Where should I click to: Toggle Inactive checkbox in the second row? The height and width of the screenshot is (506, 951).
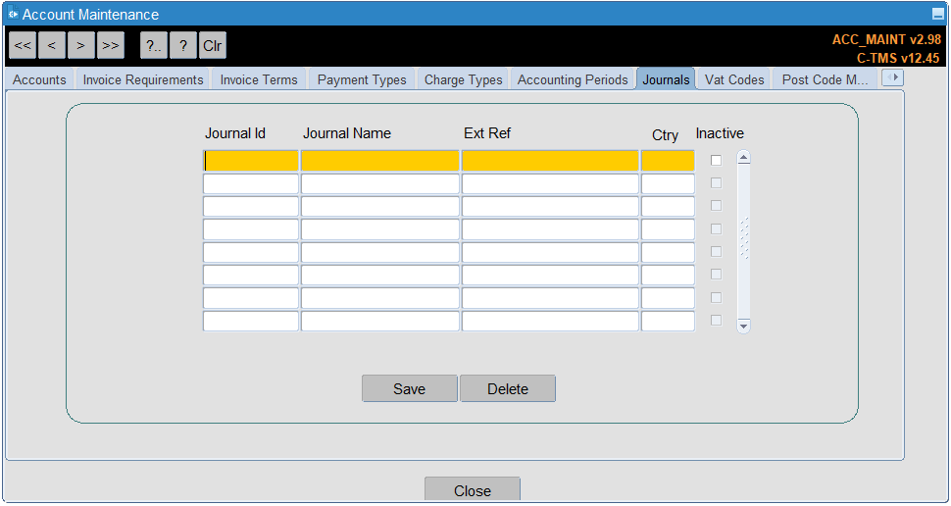click(717, 183)
